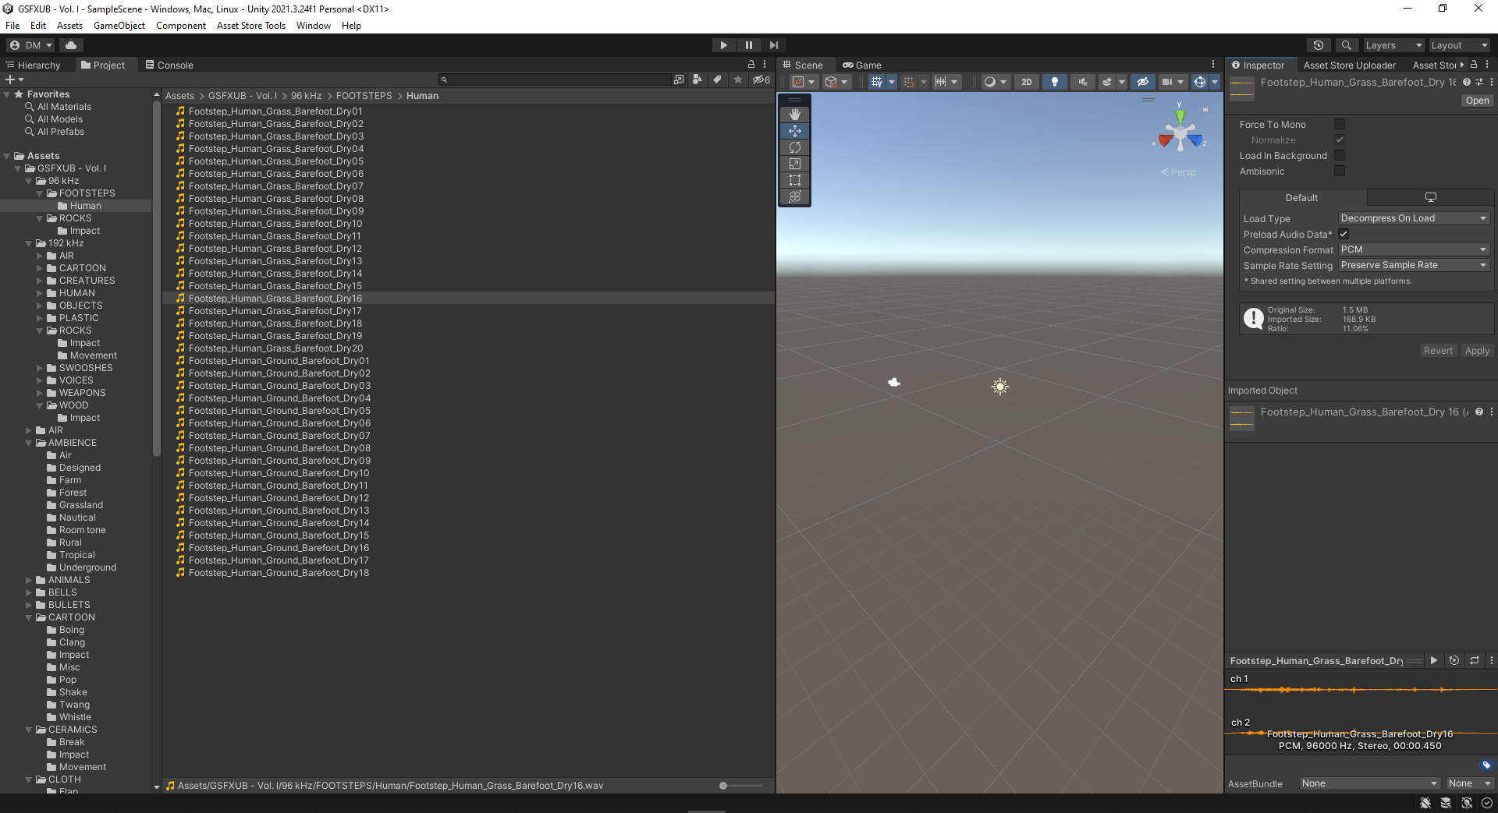The width and height of the screenshot is (1498, 813).
Task: Expand the CREATURES folder in tree
Action: click(x=40, y=281)
